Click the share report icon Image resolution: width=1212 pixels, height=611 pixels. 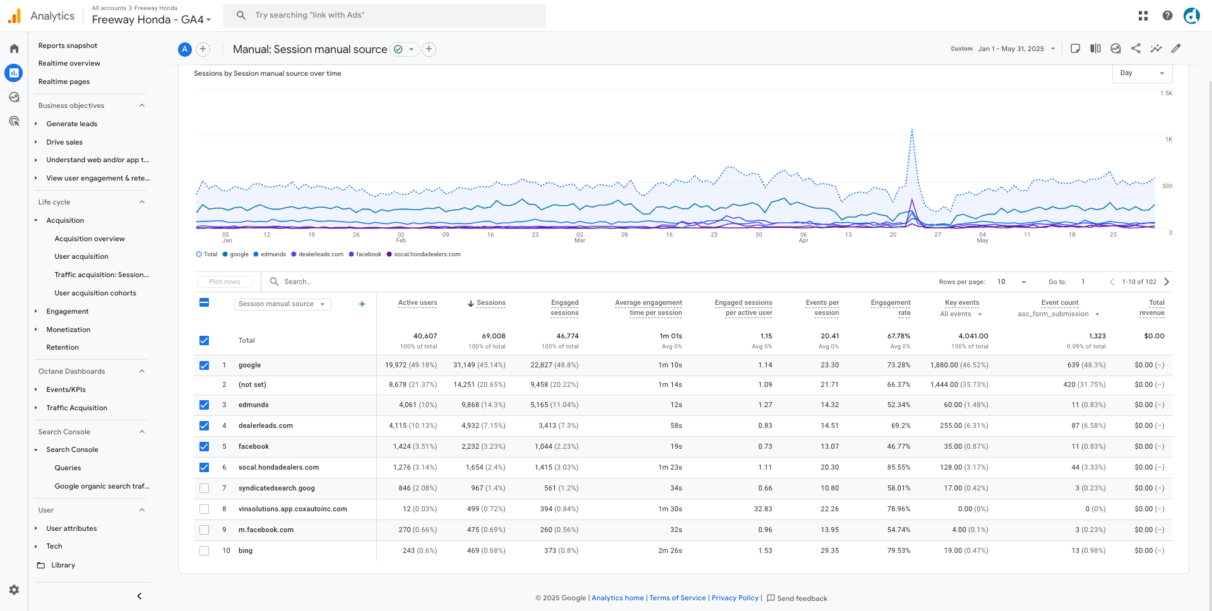(1136, 49)
